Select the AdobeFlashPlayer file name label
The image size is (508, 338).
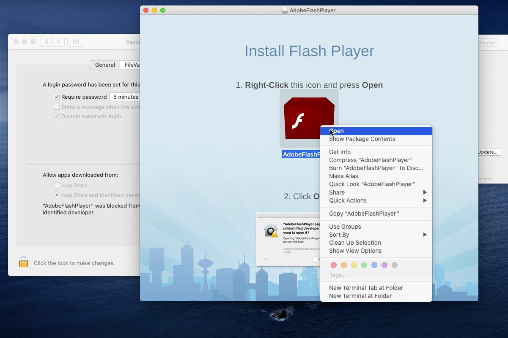pyautogui.click(x=301, y=154)
